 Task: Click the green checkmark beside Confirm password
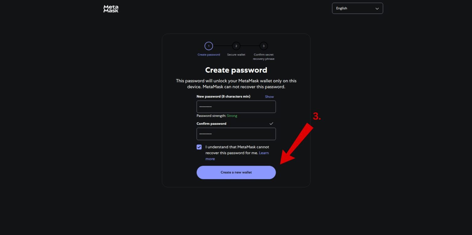pos(271,123)
